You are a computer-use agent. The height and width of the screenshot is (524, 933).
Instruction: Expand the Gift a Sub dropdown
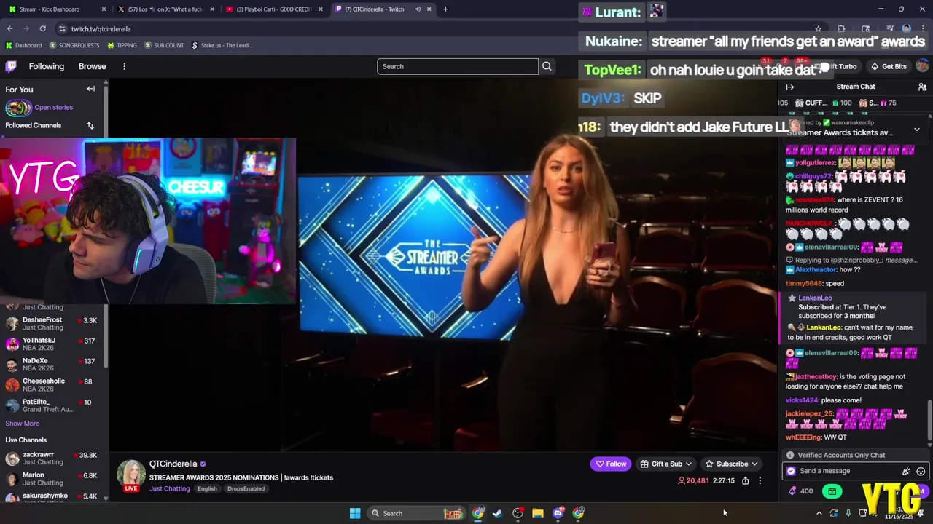[x=688, y=464]
